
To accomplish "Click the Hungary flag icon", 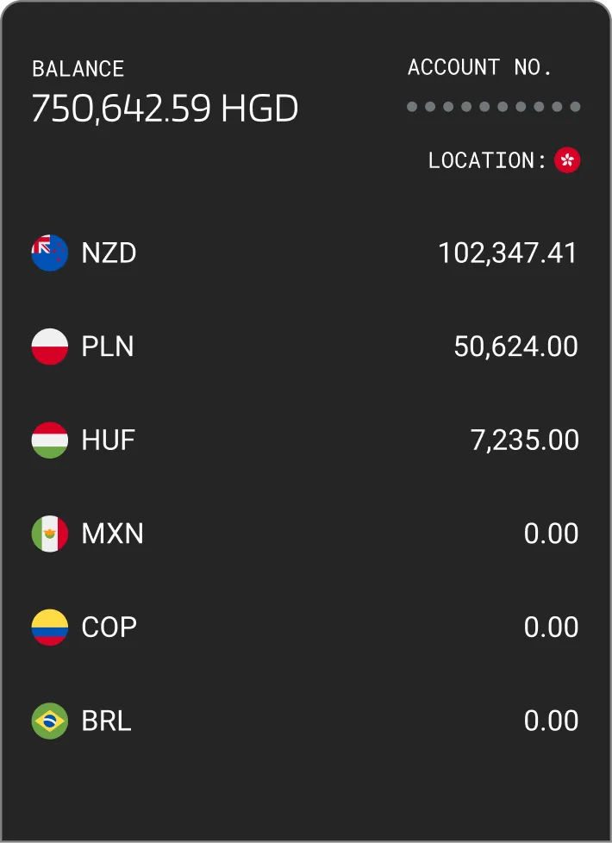I will [49, 440].
